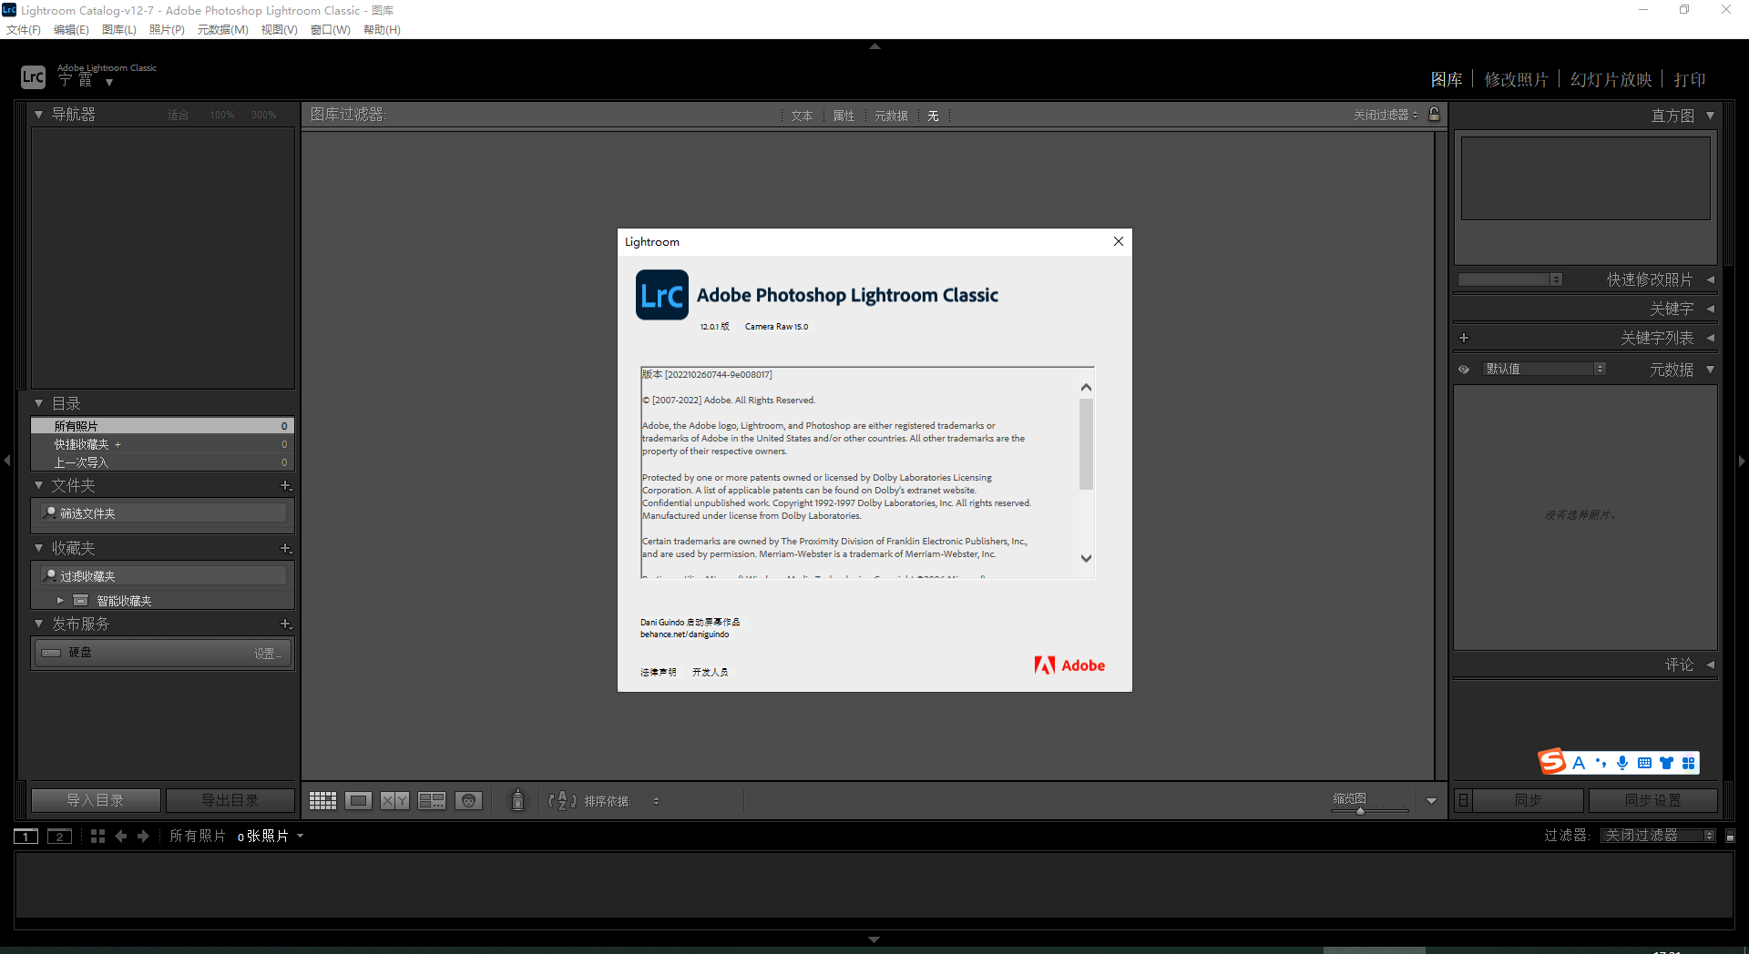This screenshot has width=1749, height=954.
Task: Switch to Loupe view in the toolbar
Action: [358, 801]
